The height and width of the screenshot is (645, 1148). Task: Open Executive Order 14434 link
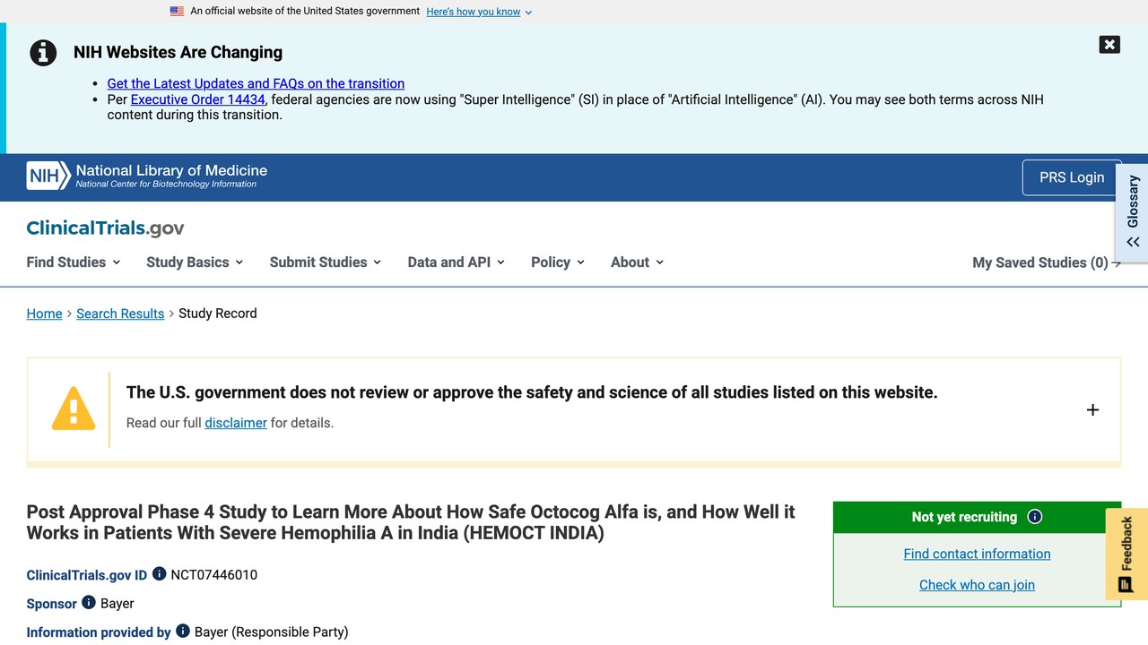[x=198, y=99]
